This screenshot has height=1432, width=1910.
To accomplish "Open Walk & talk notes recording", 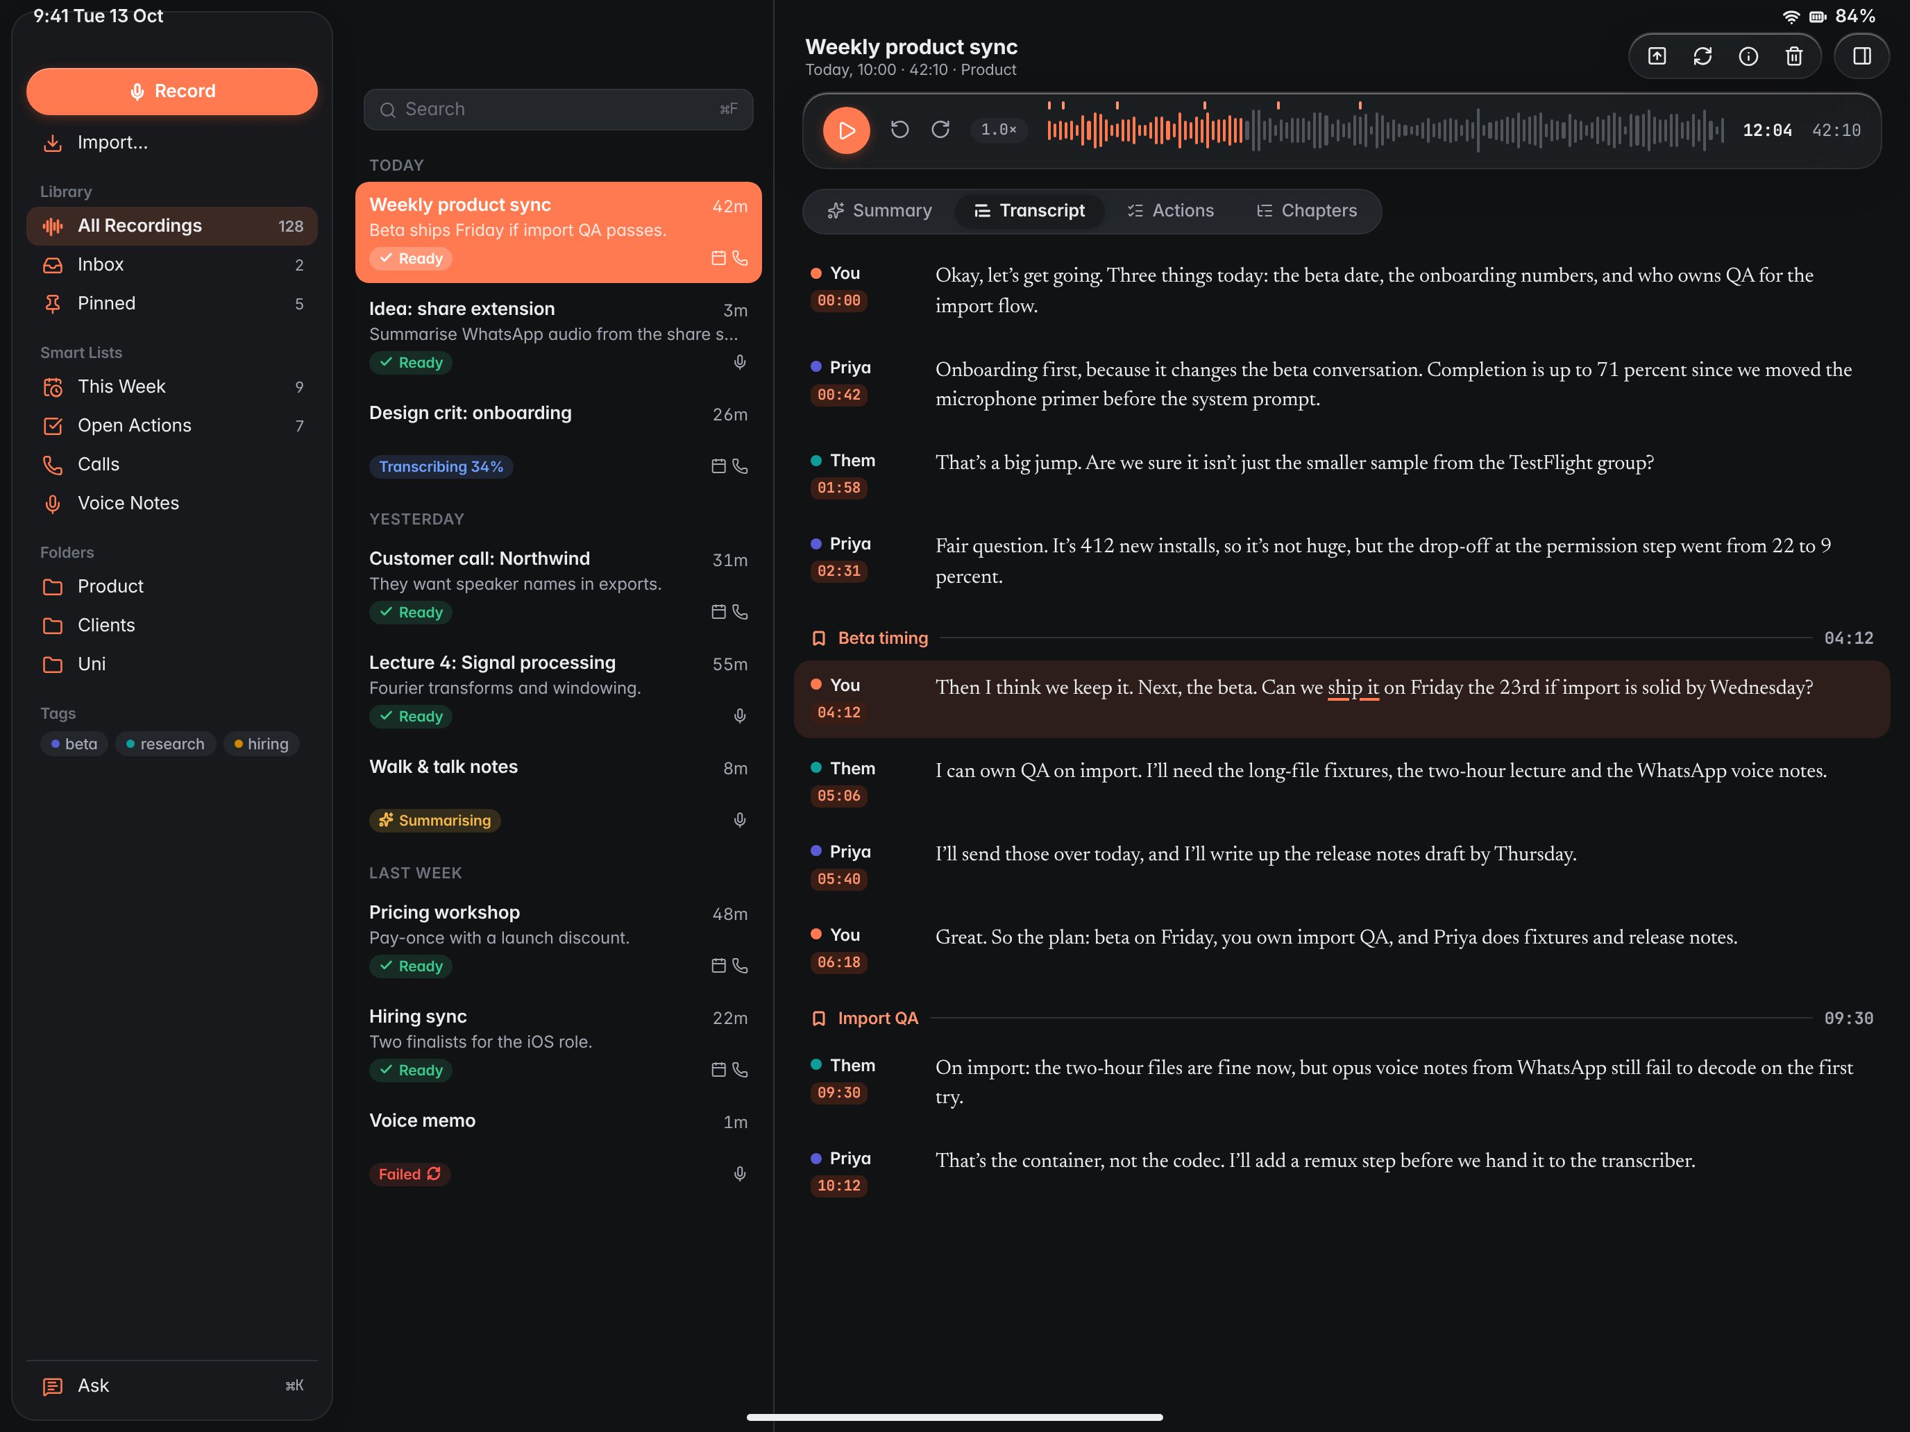I will point(558,793).
